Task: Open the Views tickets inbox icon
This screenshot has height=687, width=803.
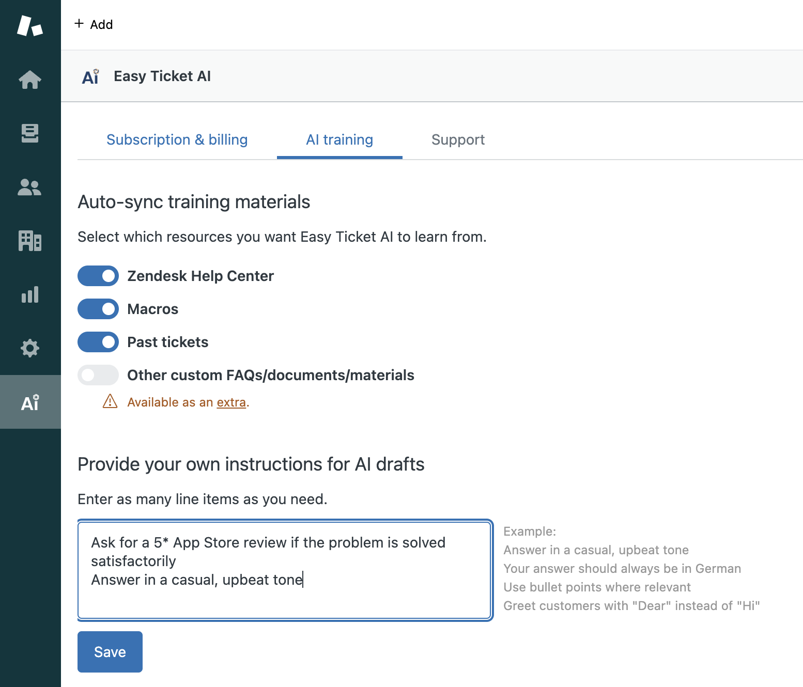Action: point(30,133)
